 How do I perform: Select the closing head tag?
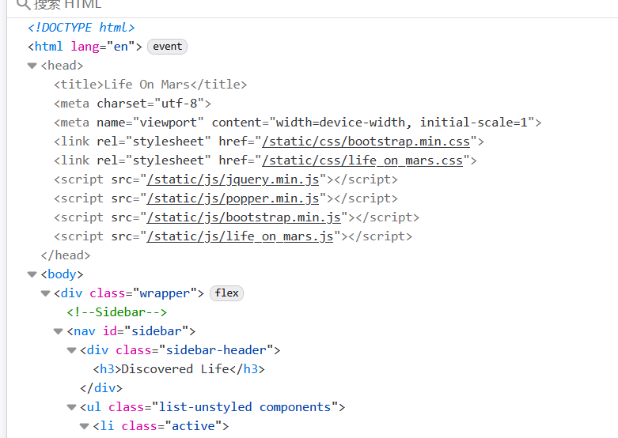pyautogui.click(x=66, y=255)
